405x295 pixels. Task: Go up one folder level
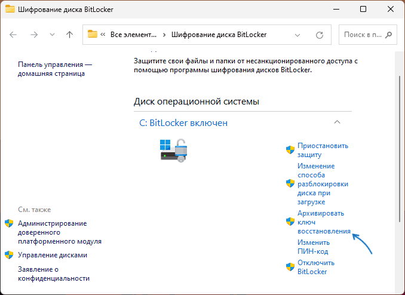69,35
